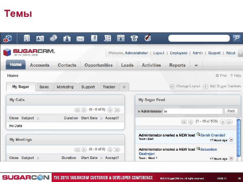Click the Print link

(221, 75)
